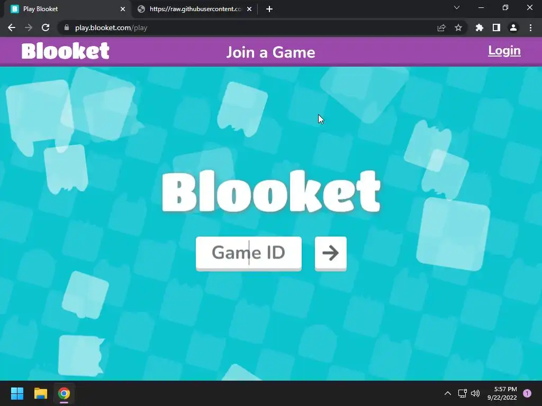The height and width of the screenshot is (406, 542).
Task: Show hidden system tray icons
Action: [447, 393]
